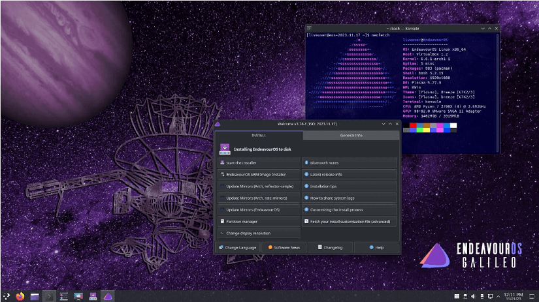This screenshot has width=539, height=302.
Task: Click the Konsole window menu icon in its title bar
Action: pos(309,28)
